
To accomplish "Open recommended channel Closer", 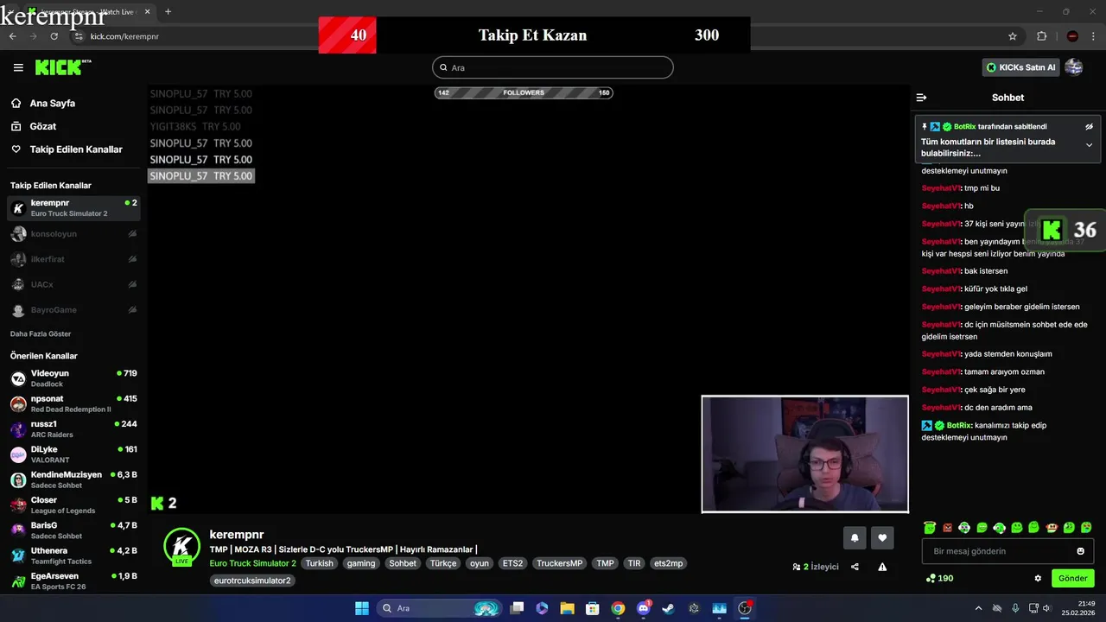I will click(73, 505).
